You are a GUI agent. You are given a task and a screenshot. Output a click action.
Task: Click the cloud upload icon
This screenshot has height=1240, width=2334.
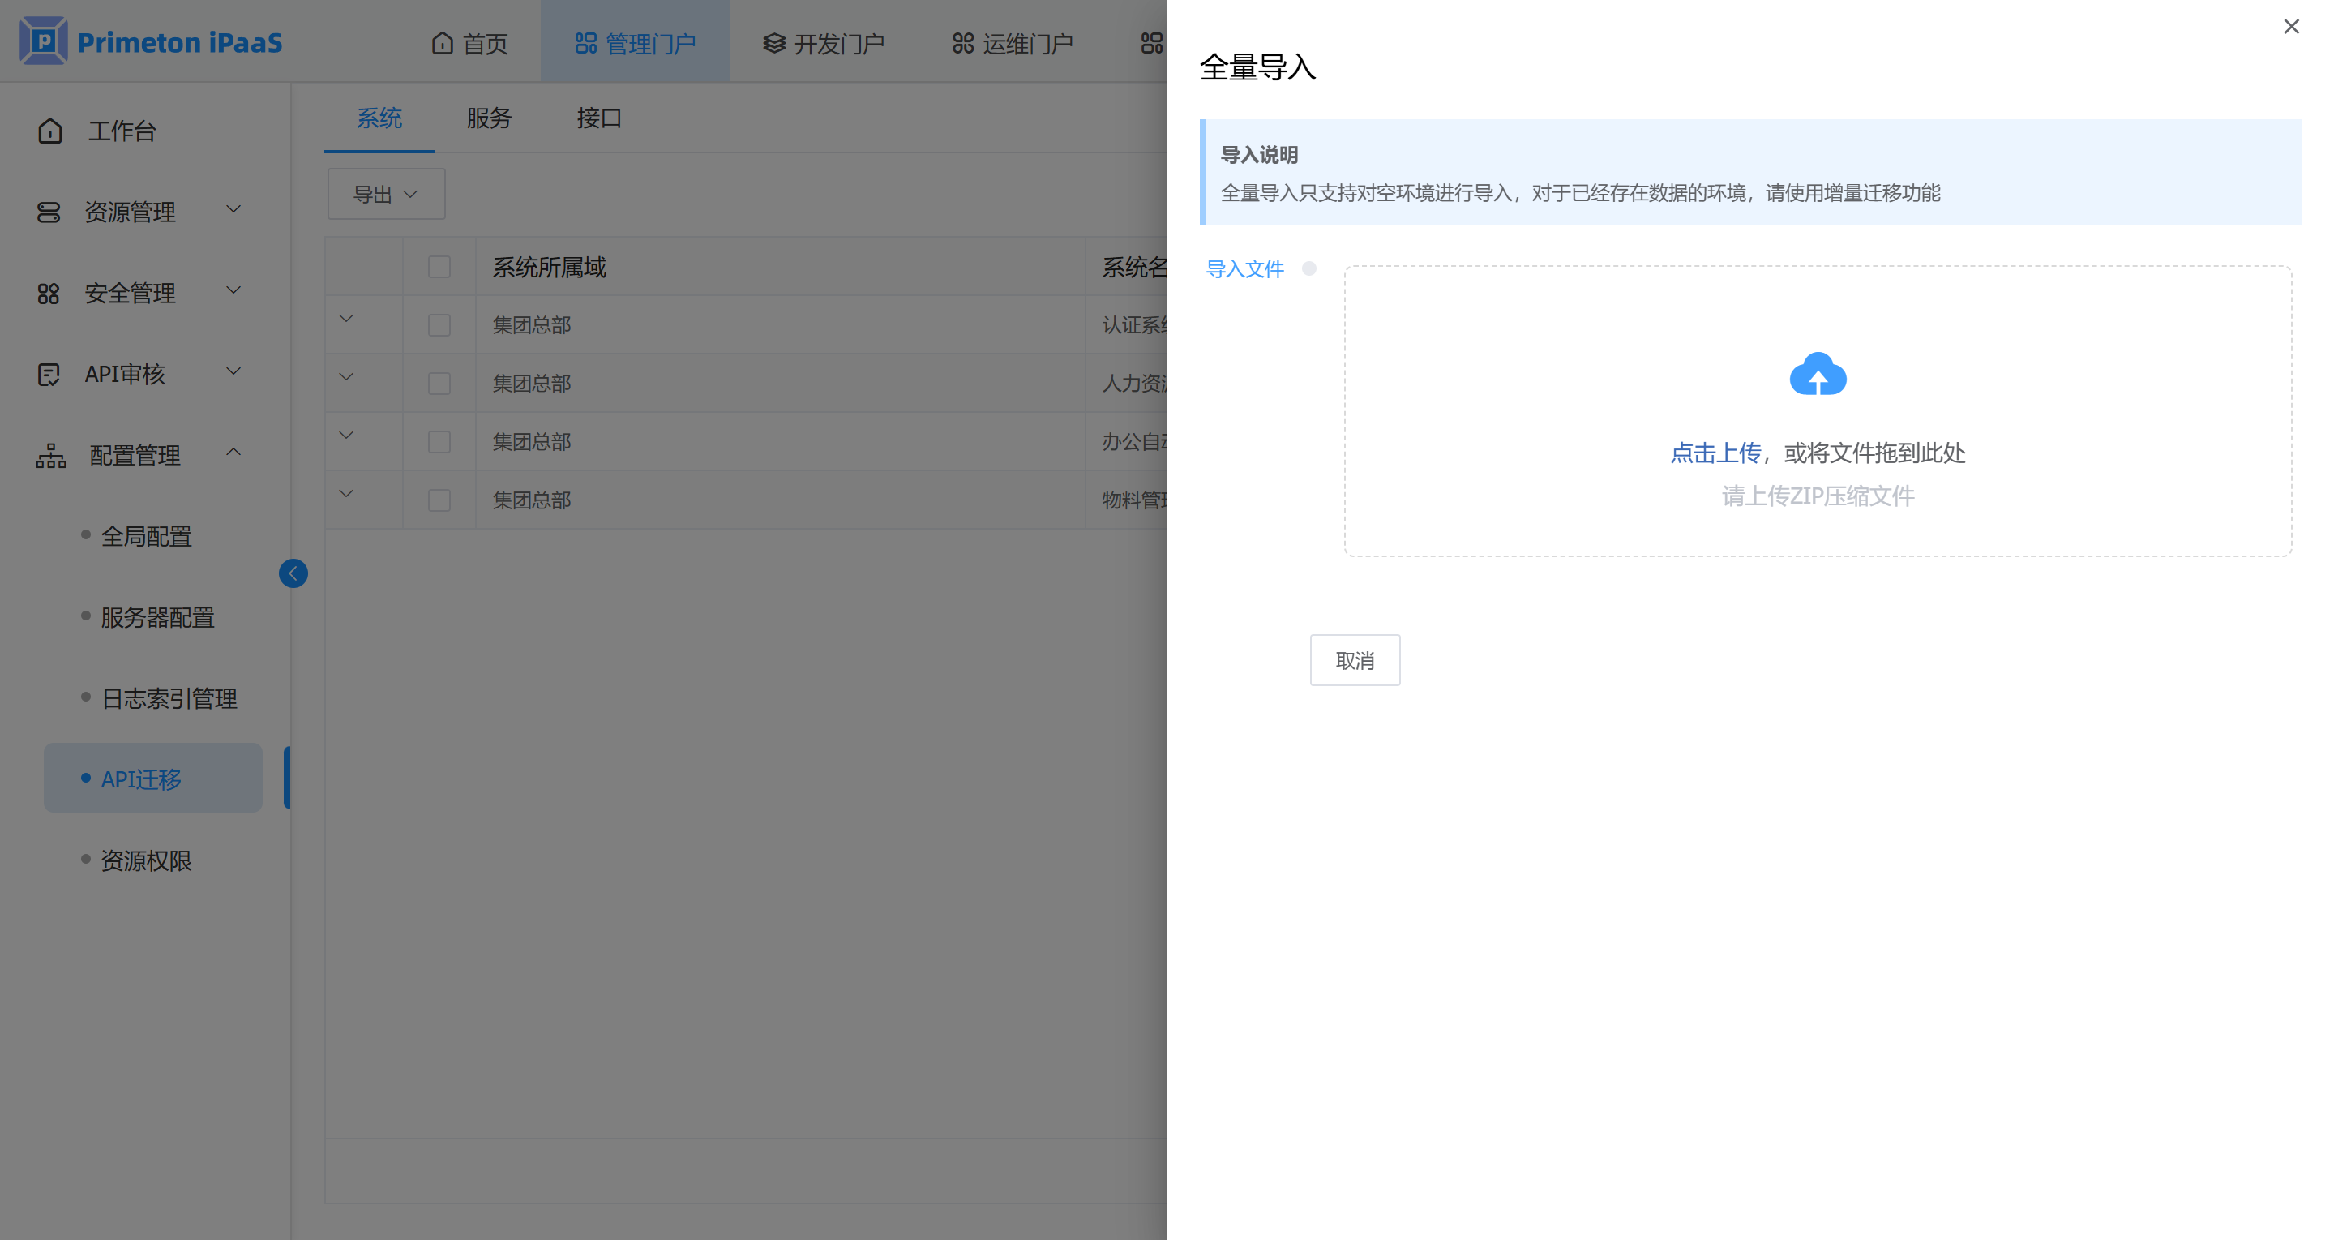coord(1818,373)
